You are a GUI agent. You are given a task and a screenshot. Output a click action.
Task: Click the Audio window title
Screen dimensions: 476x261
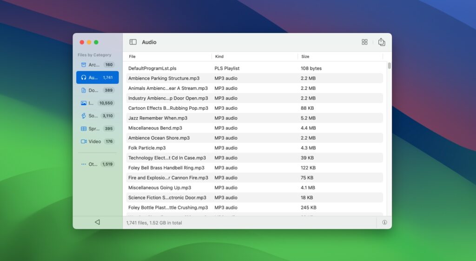tap(149, 42)
